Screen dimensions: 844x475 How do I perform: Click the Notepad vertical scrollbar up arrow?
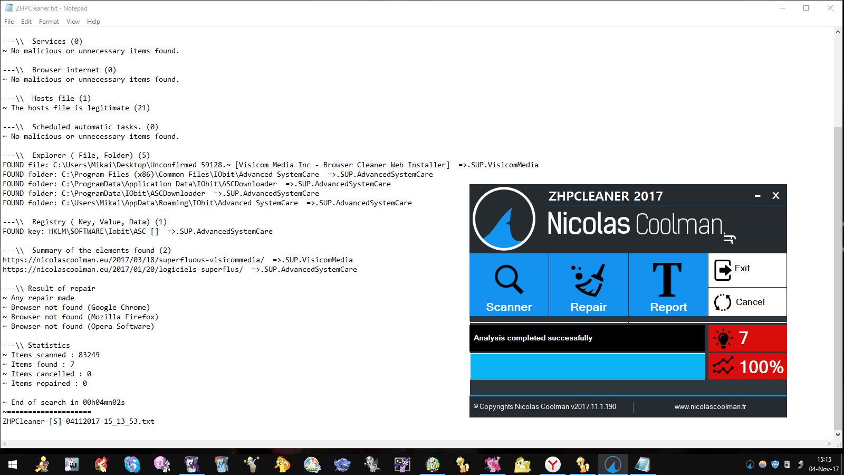tap(838, 32)
